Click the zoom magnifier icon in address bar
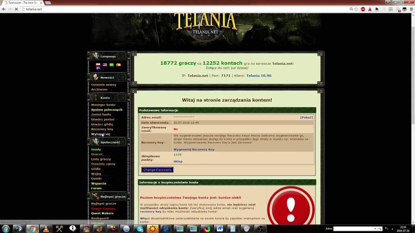 click(x=351, y=9)
